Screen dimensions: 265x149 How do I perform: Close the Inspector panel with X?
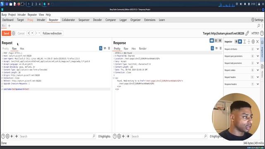pyautogui.click(x=258, y=41)
